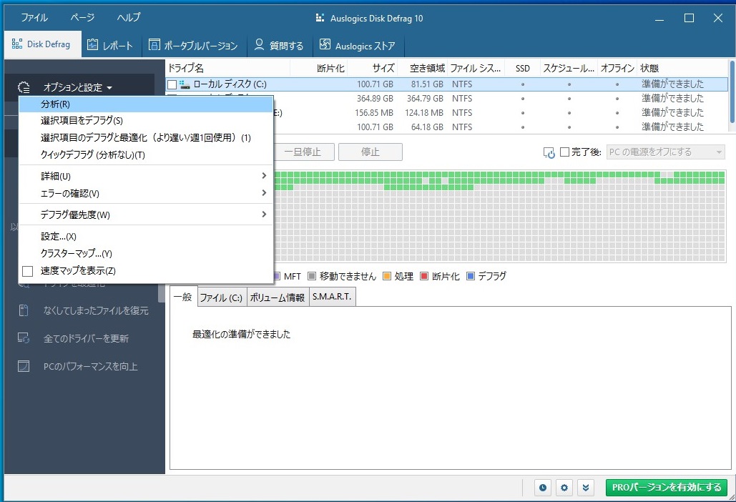Click PROバージョンを有効にする button
Screen dimensions: 736x502
(667, 488)
